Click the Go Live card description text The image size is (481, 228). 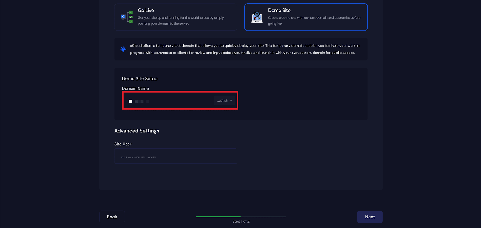(x=180, y=20)
